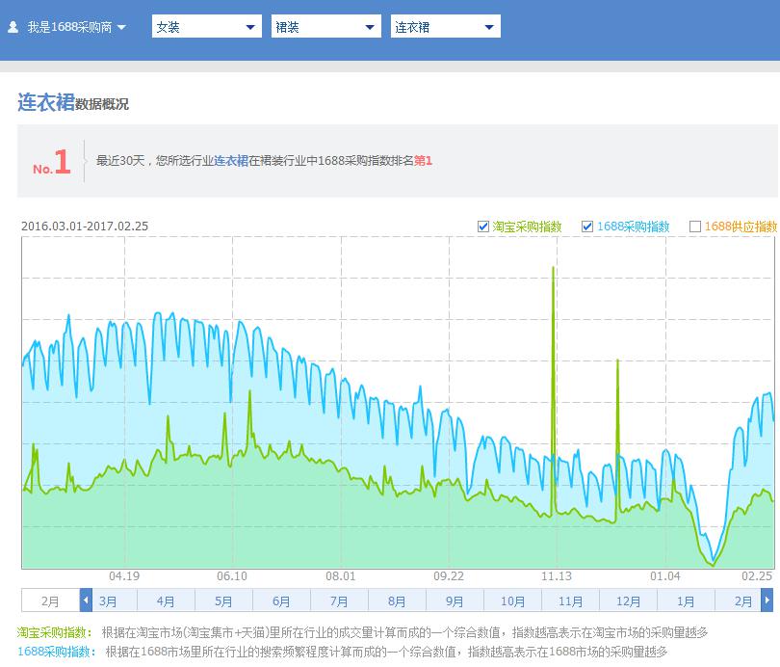Viewport: 780px width, 667px height.
Task: Select 7月 in the month timeline
Action: (339, 600)
